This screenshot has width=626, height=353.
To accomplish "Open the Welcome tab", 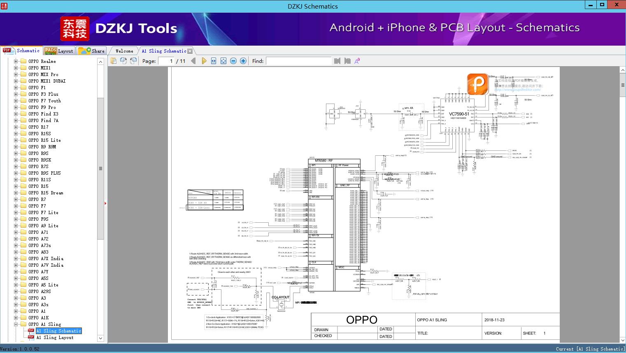I will pos(124,51).
